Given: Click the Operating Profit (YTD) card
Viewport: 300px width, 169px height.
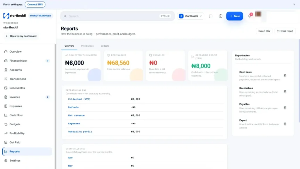Looking at the screenshot, I should tap(208, 65).
